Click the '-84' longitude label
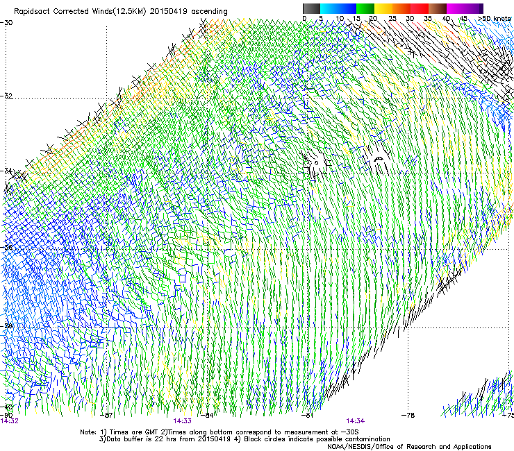This screenshot has height=451, width=514. (x=206, y=415)
